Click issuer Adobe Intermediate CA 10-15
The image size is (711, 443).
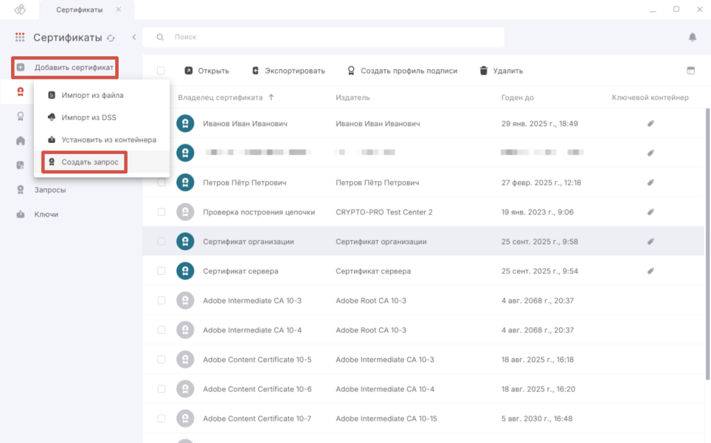point(386,418)
